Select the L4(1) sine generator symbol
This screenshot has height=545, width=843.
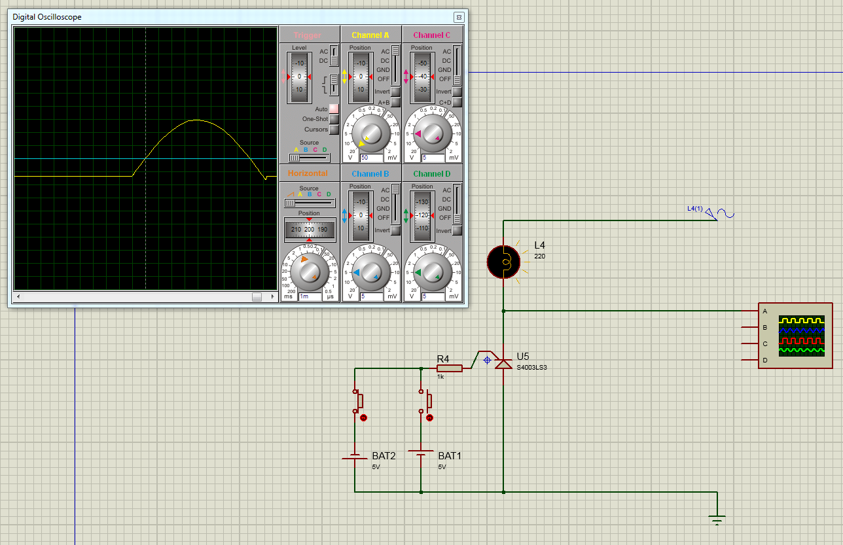pos(724,214)
